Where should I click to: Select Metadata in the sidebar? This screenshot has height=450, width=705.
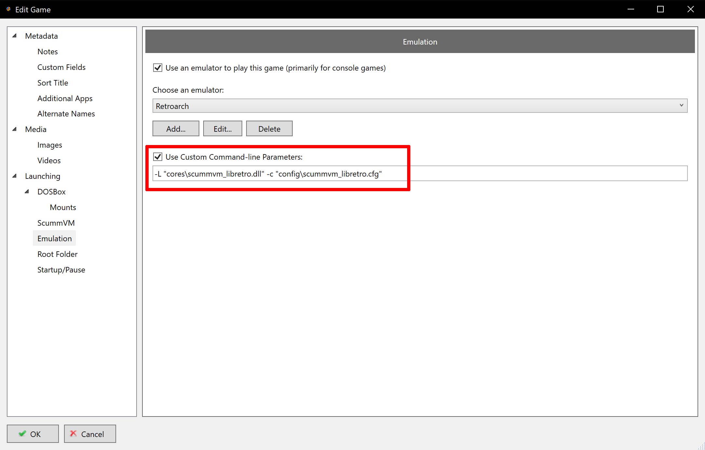point(41,36)
